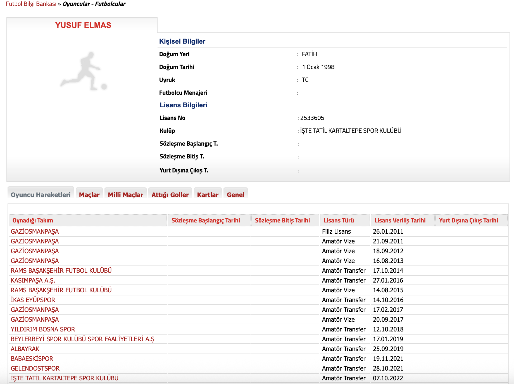Select the Oyuncu Hareketleri tab
This screenshot has width=514, height=384.
(41, 195)
